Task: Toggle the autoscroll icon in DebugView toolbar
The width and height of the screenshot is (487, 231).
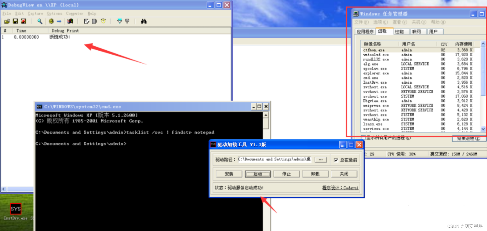Action: point(95,21)
